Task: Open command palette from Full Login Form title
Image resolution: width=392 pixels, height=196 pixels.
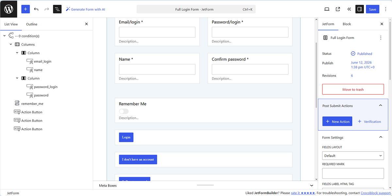Action: tap(196, 9)
